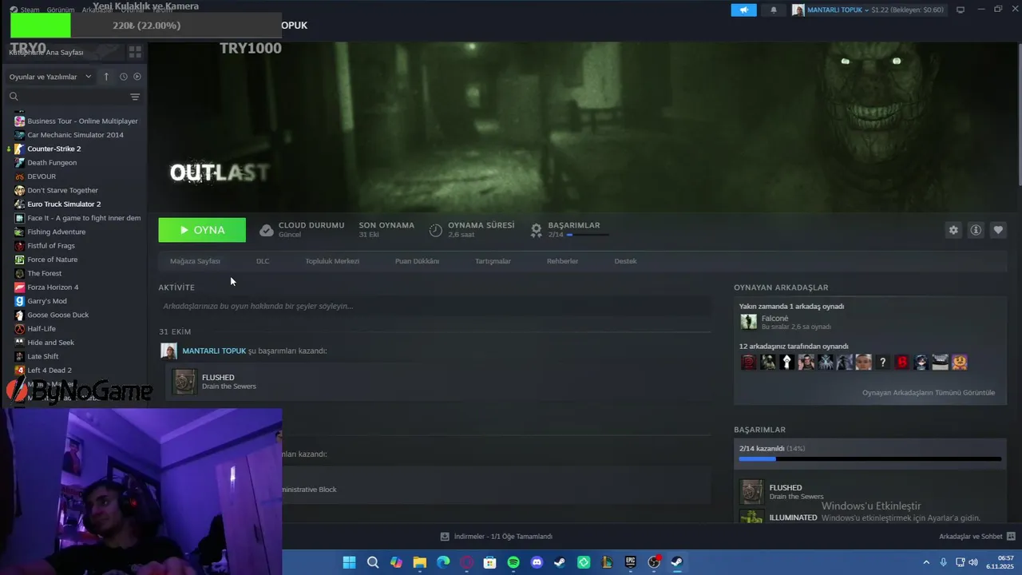
Task: Open Discord from the taskbar
Action: pos(537,562)
